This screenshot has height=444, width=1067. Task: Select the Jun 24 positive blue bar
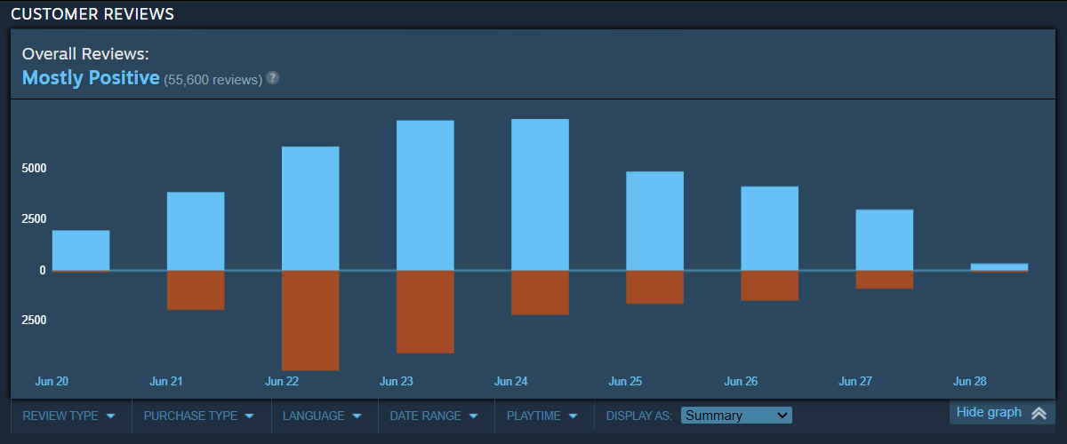click(540, 194)
